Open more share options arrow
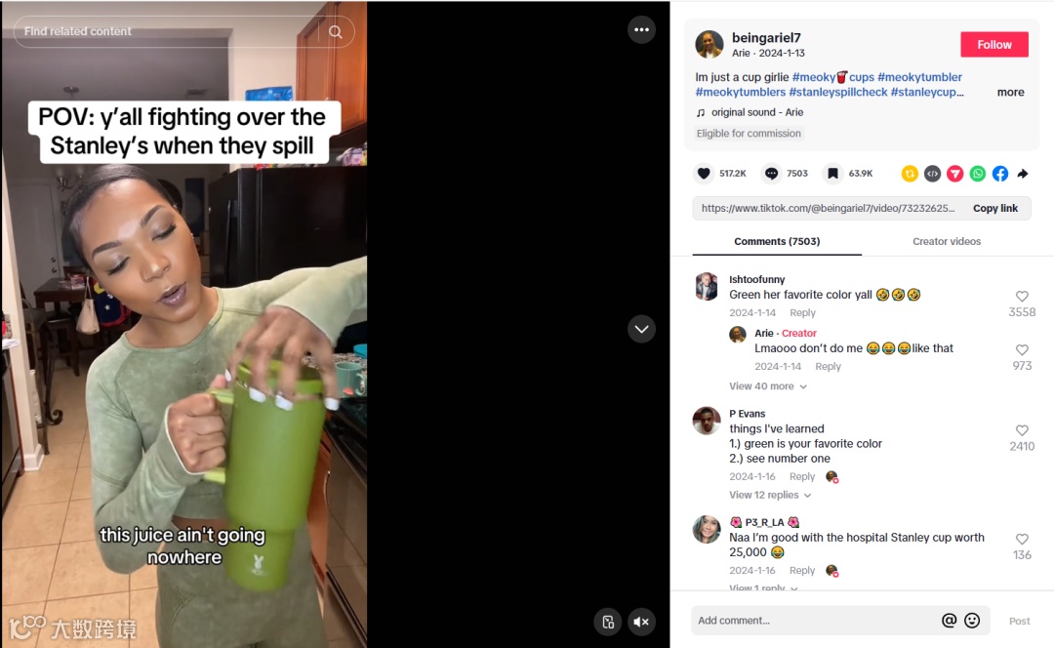The image size is (1054, 648). (x=1023, y=174)
